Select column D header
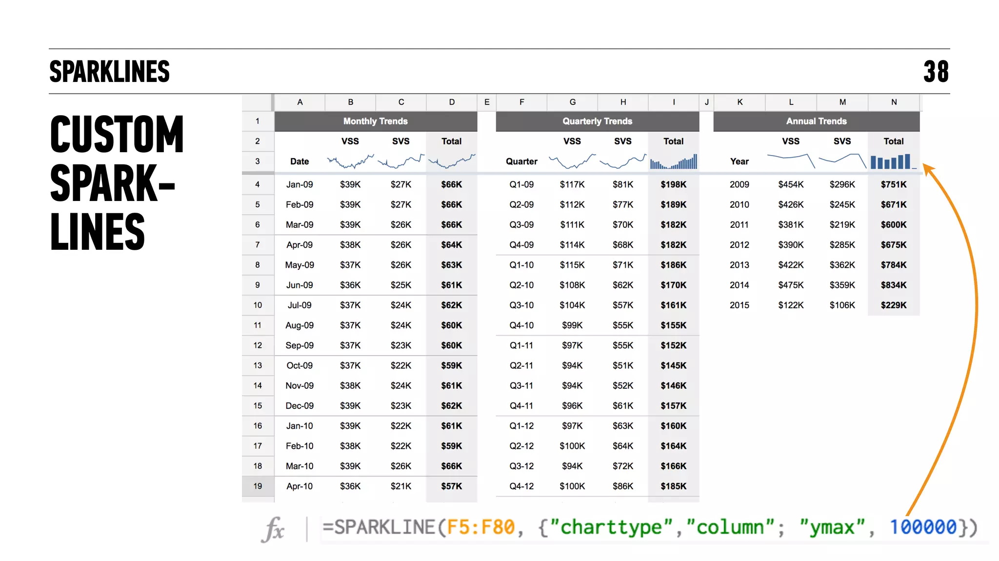Image resolution: width=999 pixels, height=561 pixels. (452, 102)
